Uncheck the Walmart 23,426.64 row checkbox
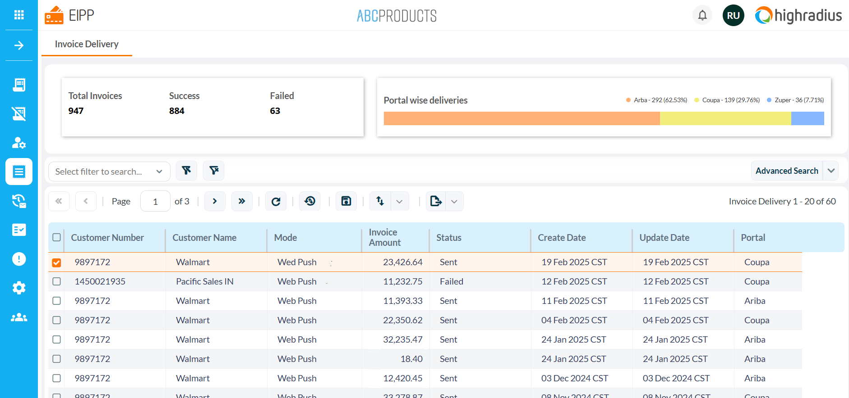Image resolution: width=849 pixels, height=398 pixels. 56,262
